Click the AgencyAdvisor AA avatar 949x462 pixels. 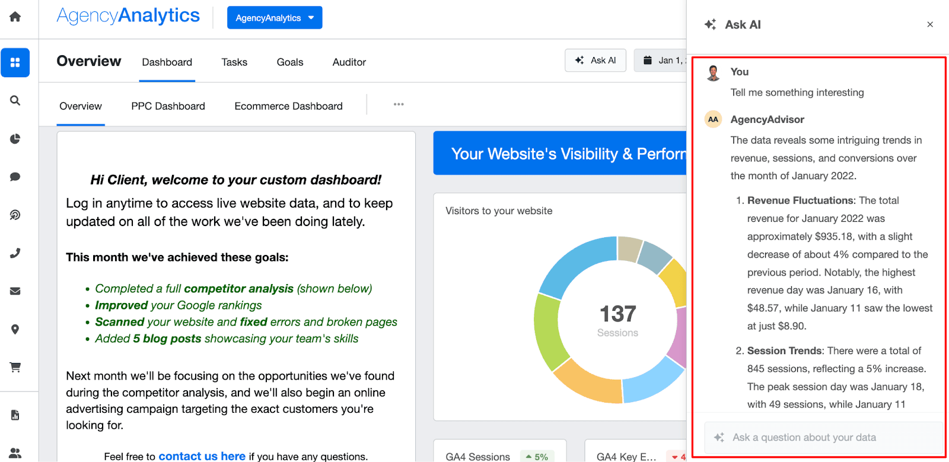point(714,119)
